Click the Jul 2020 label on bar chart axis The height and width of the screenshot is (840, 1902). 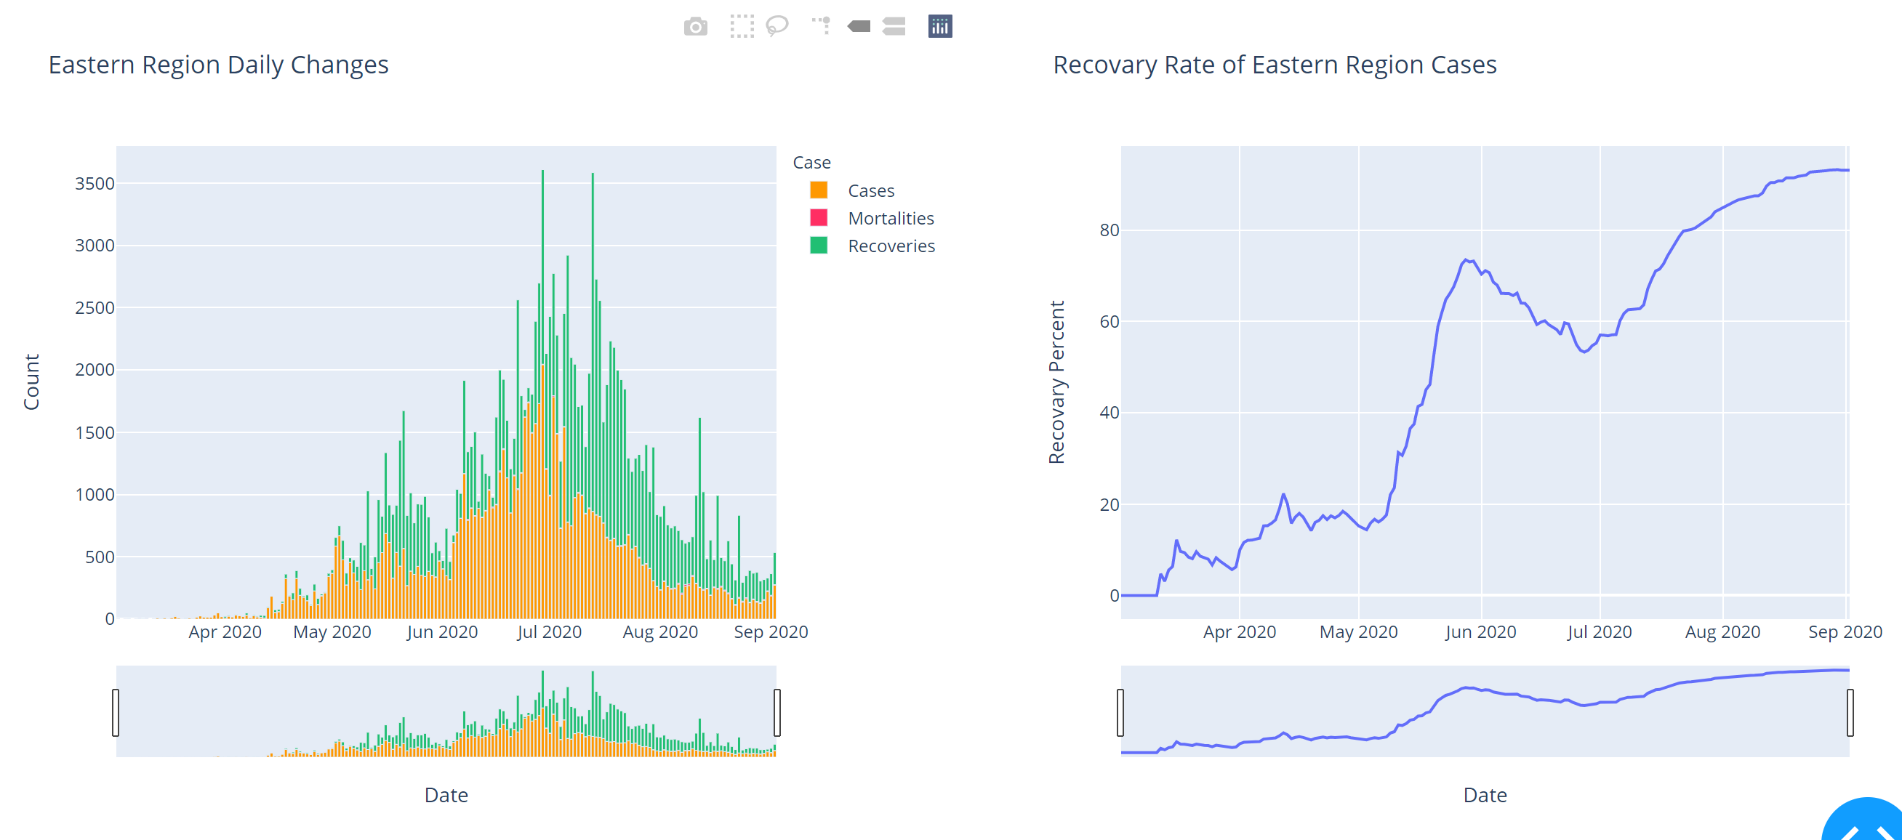pyautogui.click(x=549, y=633)
